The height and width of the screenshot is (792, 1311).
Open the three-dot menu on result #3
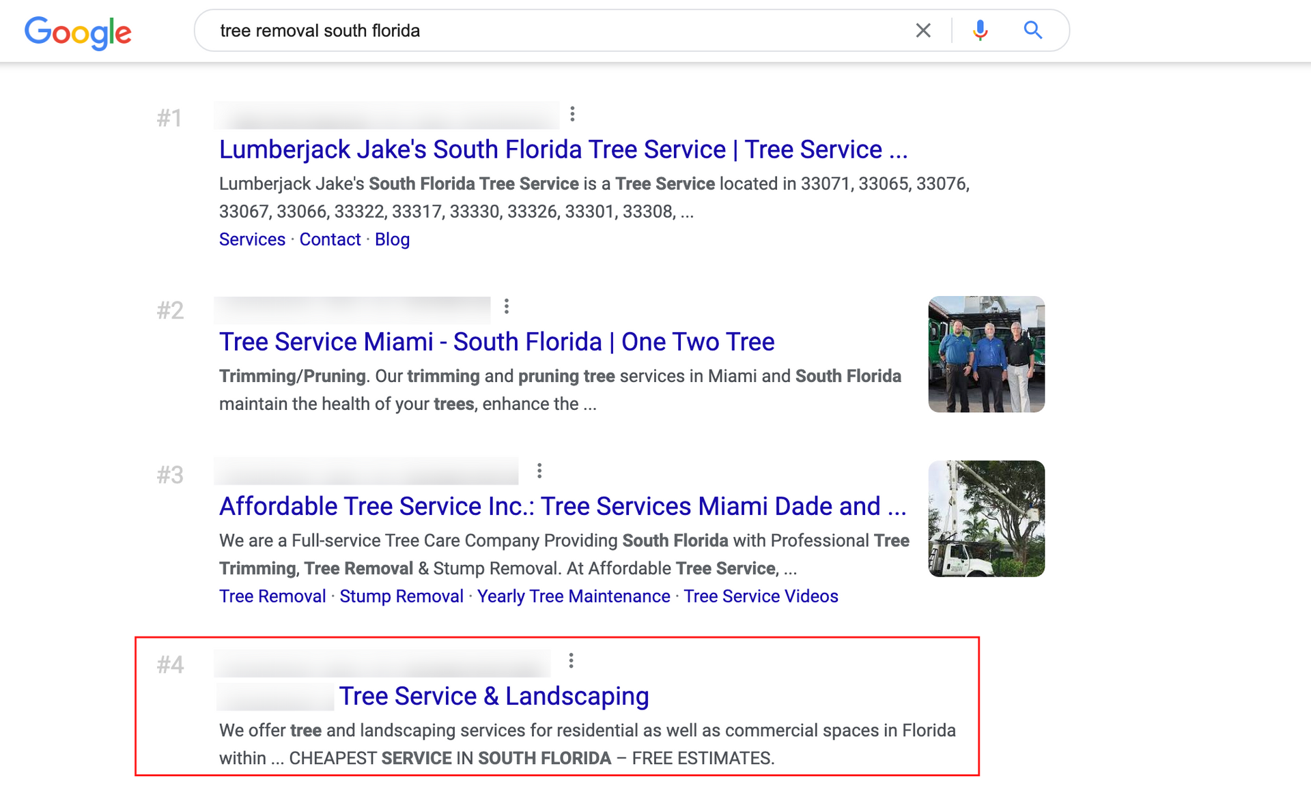[539, 470]
